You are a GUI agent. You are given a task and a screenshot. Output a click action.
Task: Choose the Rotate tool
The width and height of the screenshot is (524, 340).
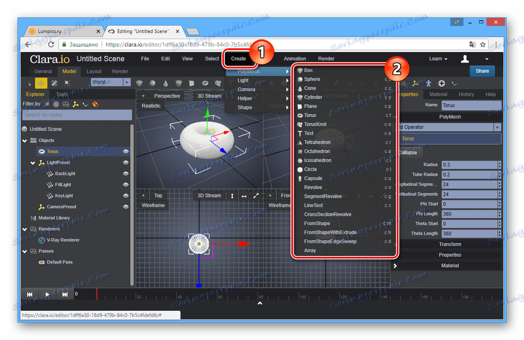click(x=54, y=83)
